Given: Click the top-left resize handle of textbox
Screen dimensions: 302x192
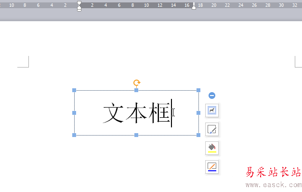Looking at the screenshot, I should click(74, 90).
